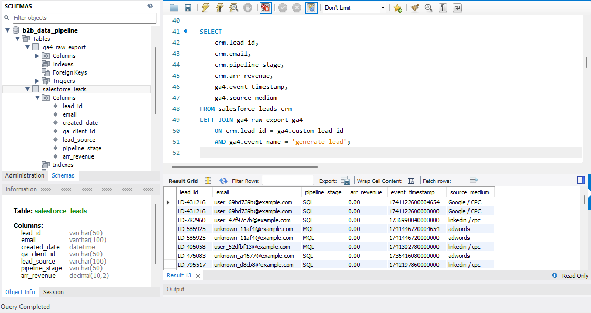Select the pipeline_stage column in tree
This screenshot has width=591, height=313.
tap(82, 148)
